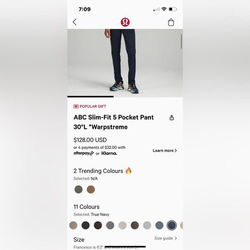The image size is (250, 250).
Task: Select the green trending colour swatch
Action: click(x=78, y=189)
